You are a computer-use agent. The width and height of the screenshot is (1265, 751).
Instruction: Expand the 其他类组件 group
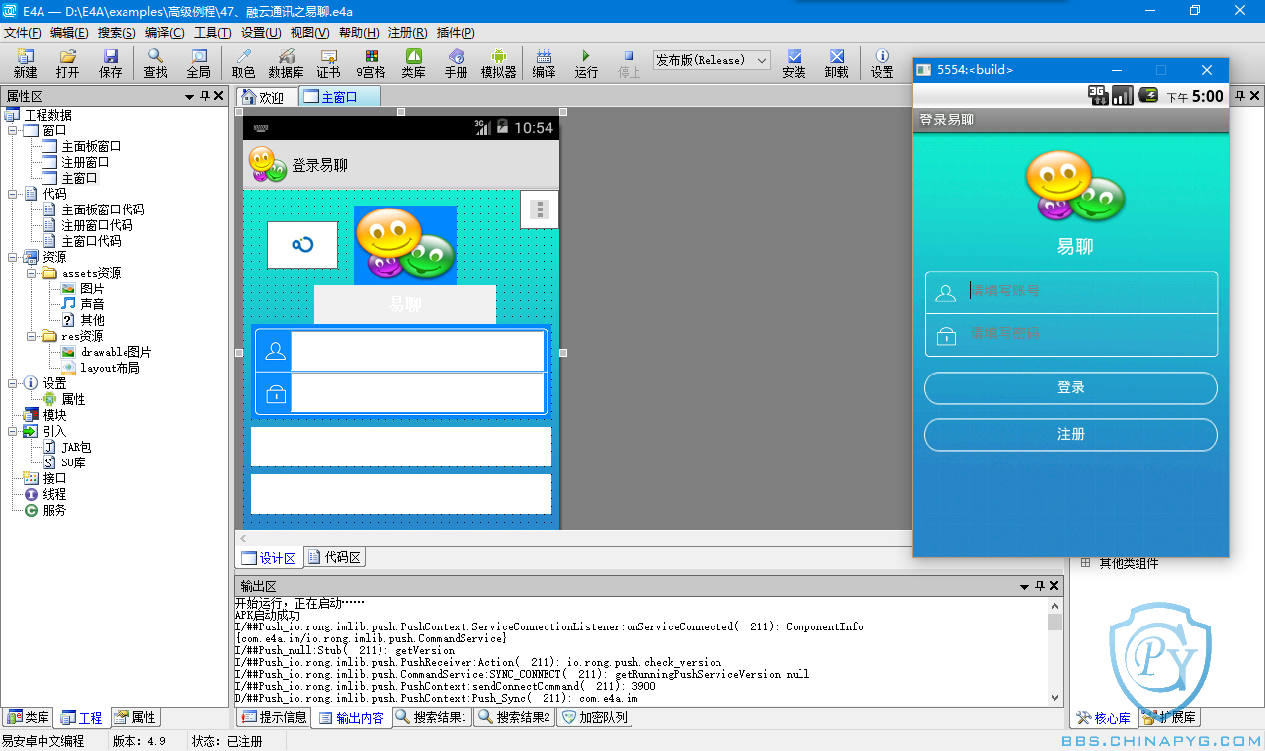[x=1085, y=563]
